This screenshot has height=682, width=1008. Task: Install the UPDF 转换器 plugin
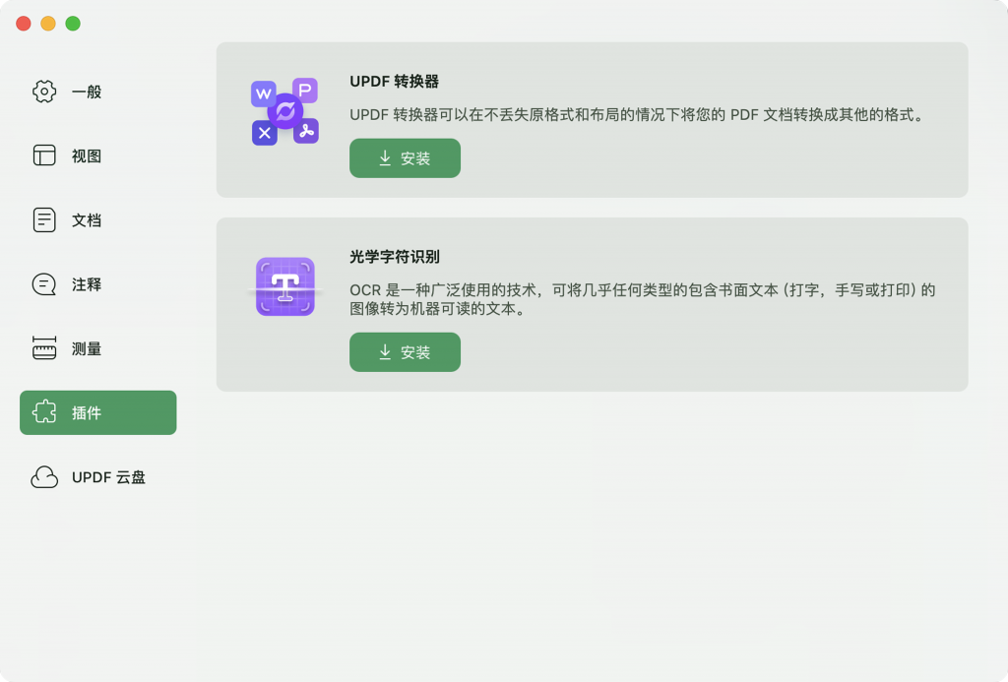click(x=405, y=158)
